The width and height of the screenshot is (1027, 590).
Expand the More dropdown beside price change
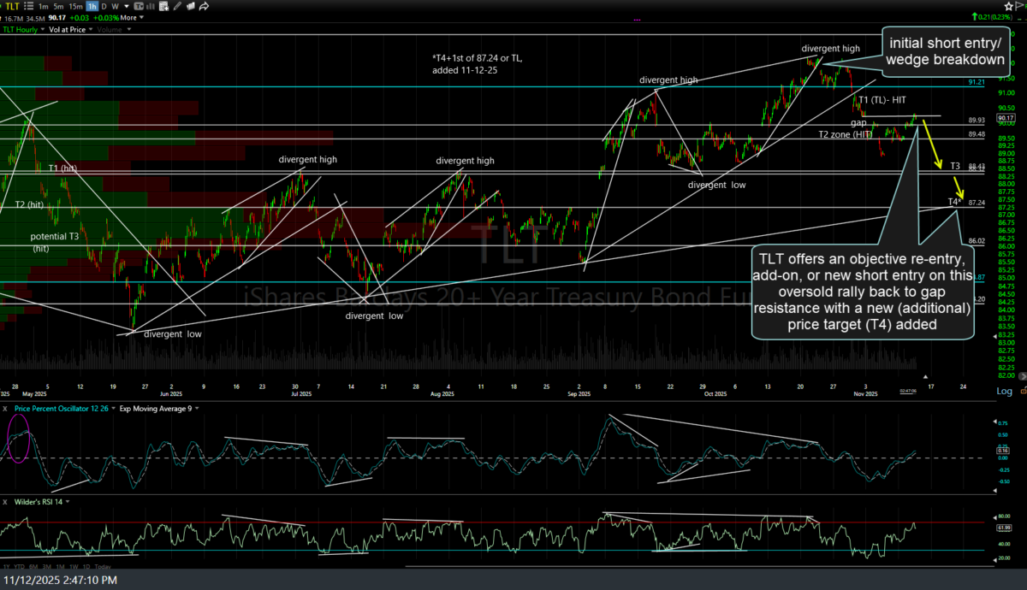point(130,17)
